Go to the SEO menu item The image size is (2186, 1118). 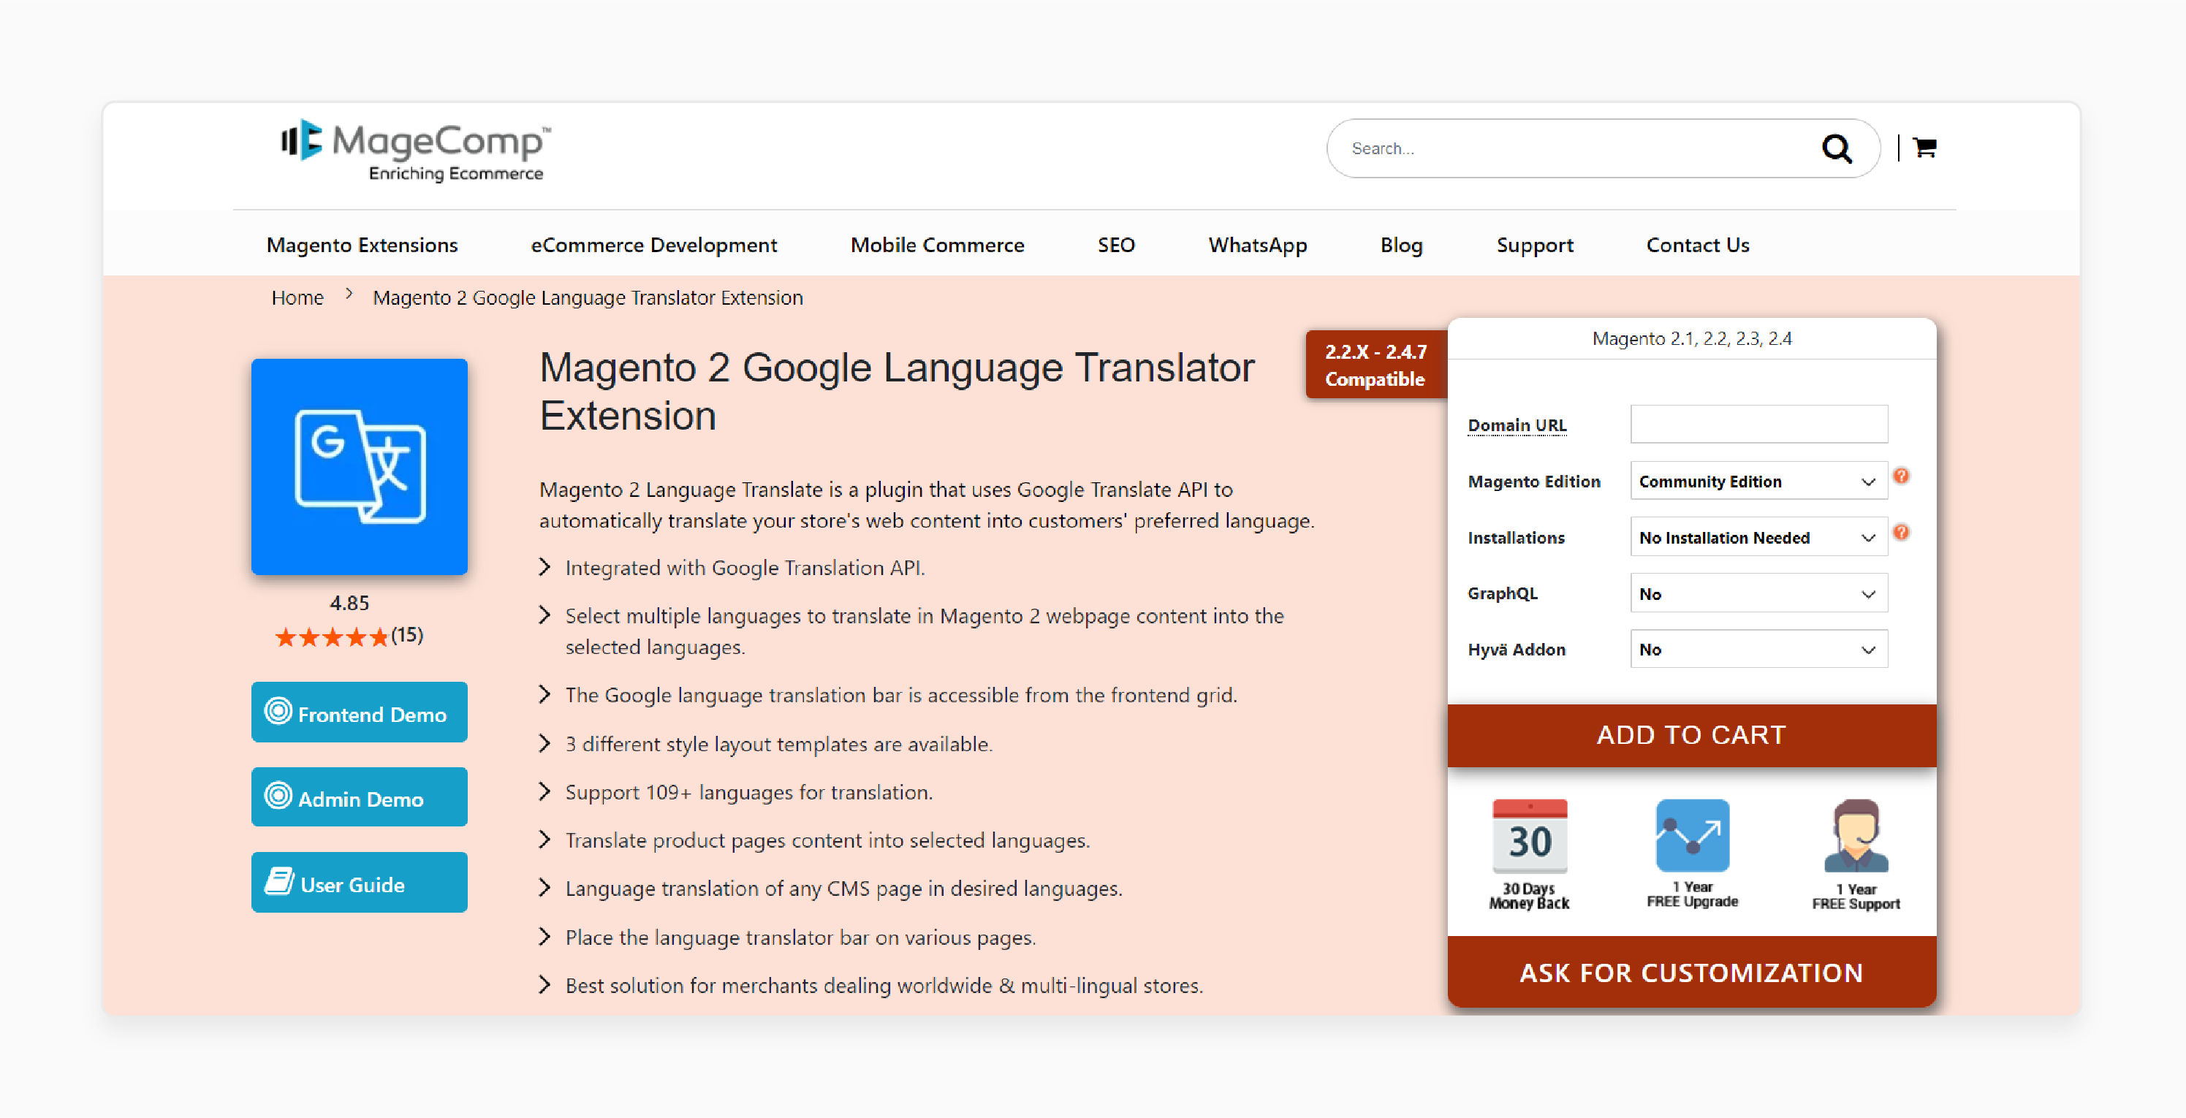1116,245
